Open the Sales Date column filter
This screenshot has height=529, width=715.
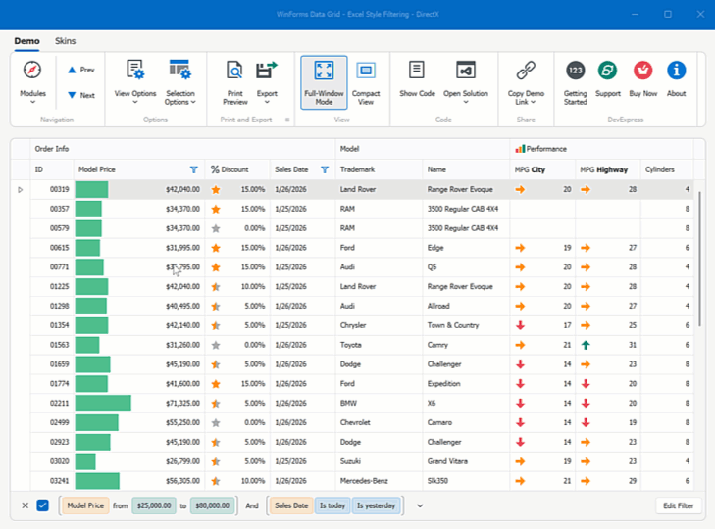[325, 169]
